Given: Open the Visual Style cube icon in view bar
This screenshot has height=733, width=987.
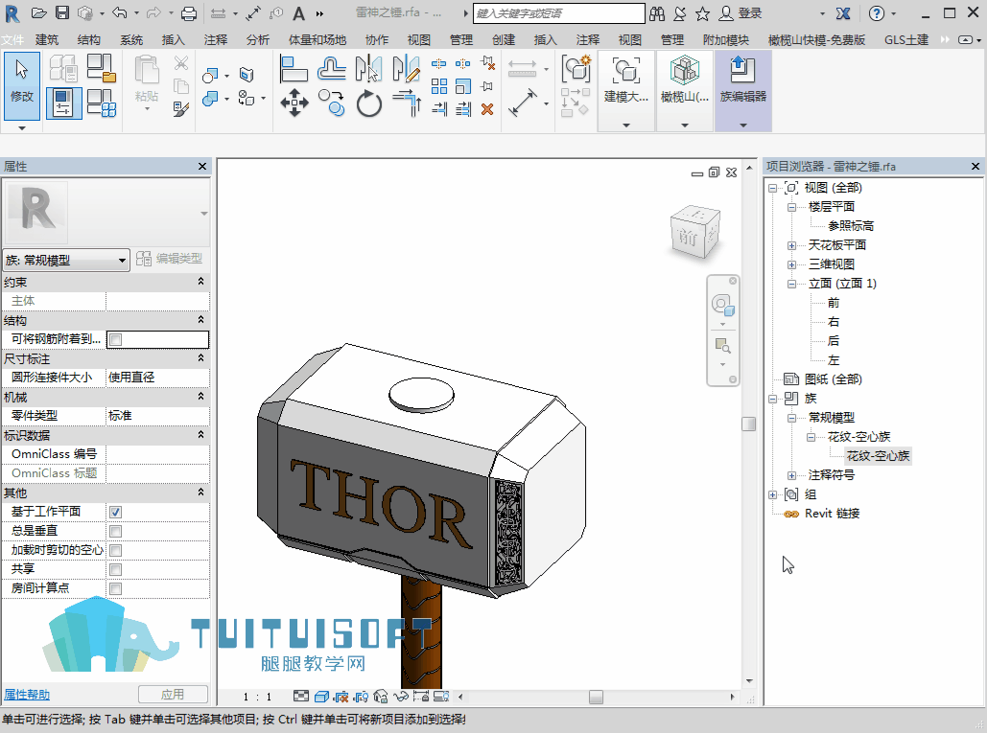Looking at the screenshot, I should [321, 697].
